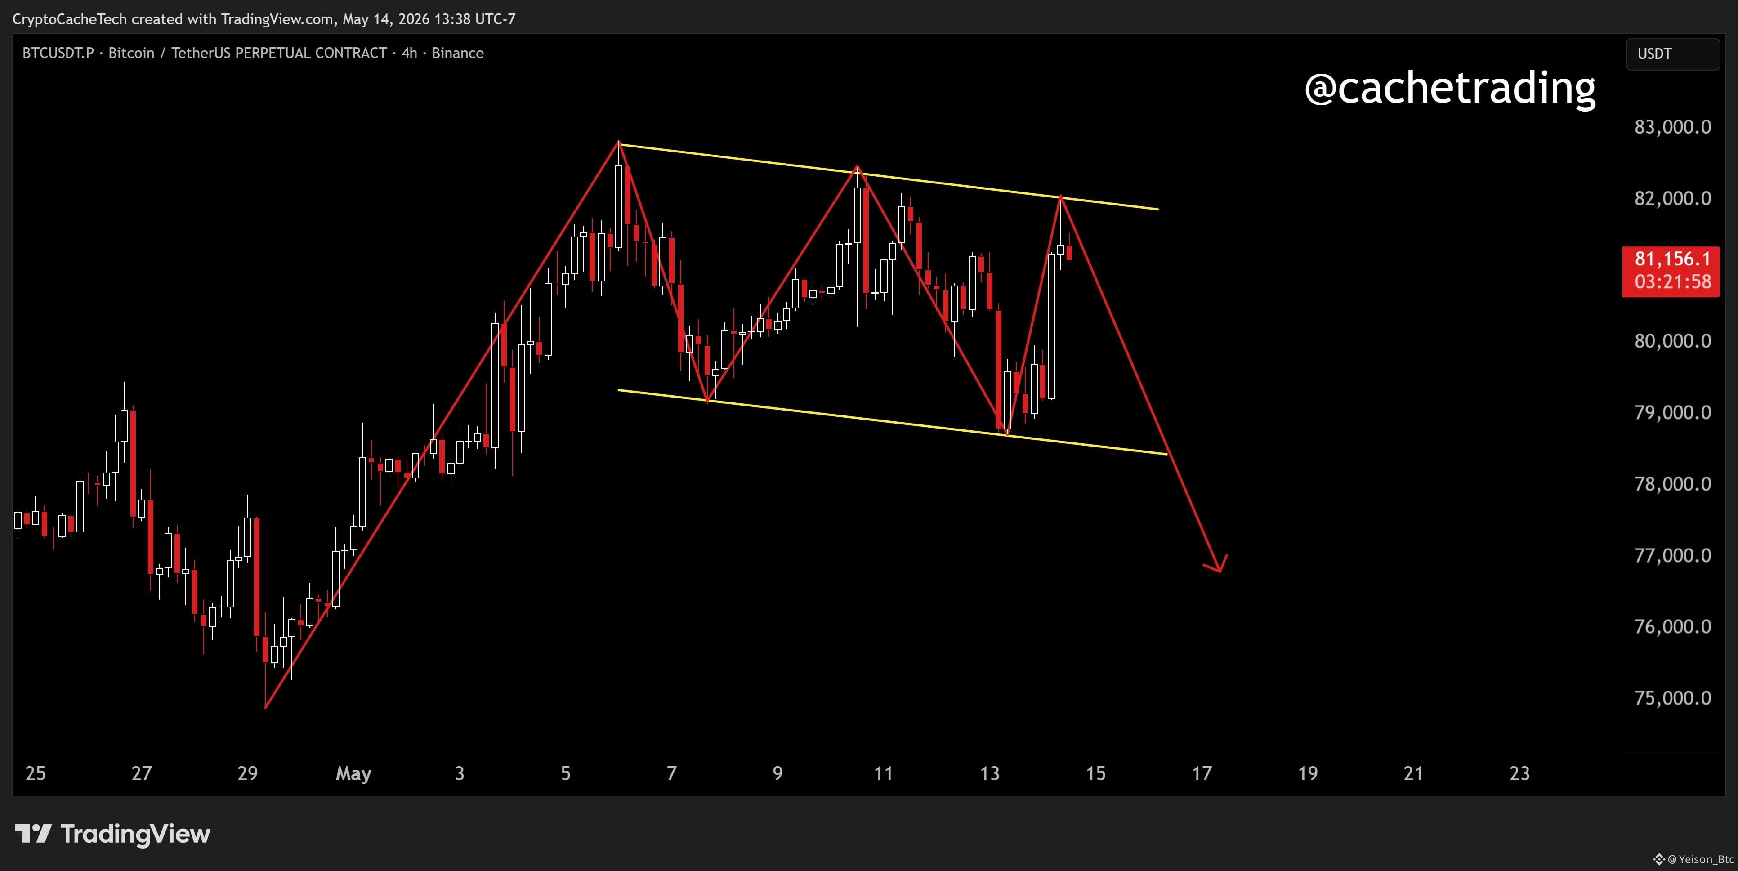Click the 77,000.0 price axis label
The image size is (1738, 871).
pyautogui.click(x=1672, y=555)
